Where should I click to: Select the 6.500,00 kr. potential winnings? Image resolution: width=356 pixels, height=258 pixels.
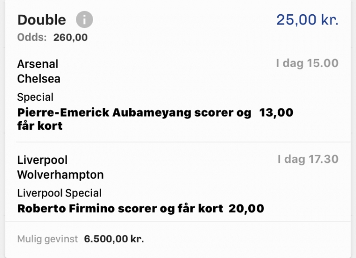pos(114,239)
